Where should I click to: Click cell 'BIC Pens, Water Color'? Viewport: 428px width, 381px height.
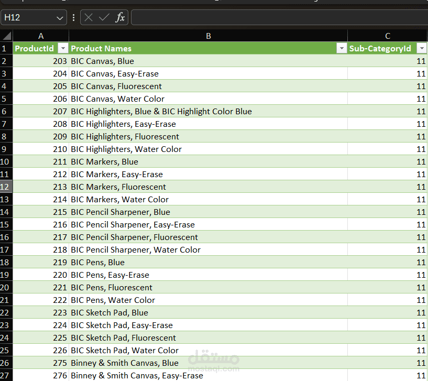pyautogui.click(x=208, y=300)
